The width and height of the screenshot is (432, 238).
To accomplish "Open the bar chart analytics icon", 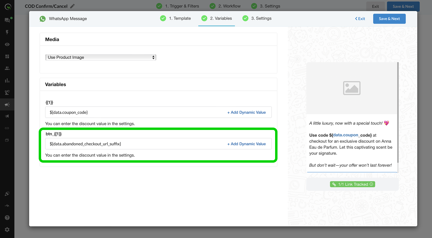I will [x=7, y=80].
